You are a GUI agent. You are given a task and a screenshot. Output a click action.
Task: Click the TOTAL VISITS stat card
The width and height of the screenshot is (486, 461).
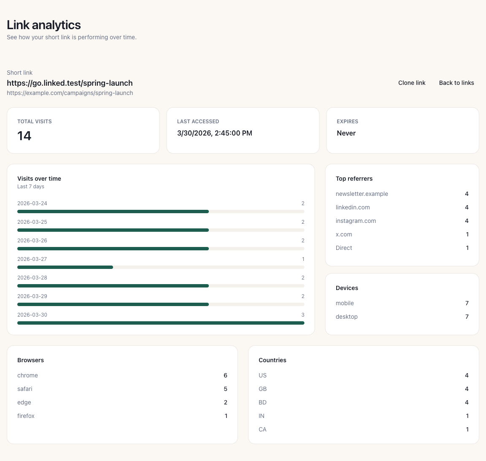pyautogui.click(x=83, y=130)
